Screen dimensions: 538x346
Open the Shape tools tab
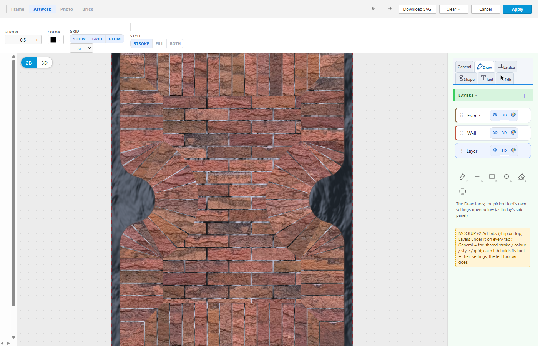(467, 78)
